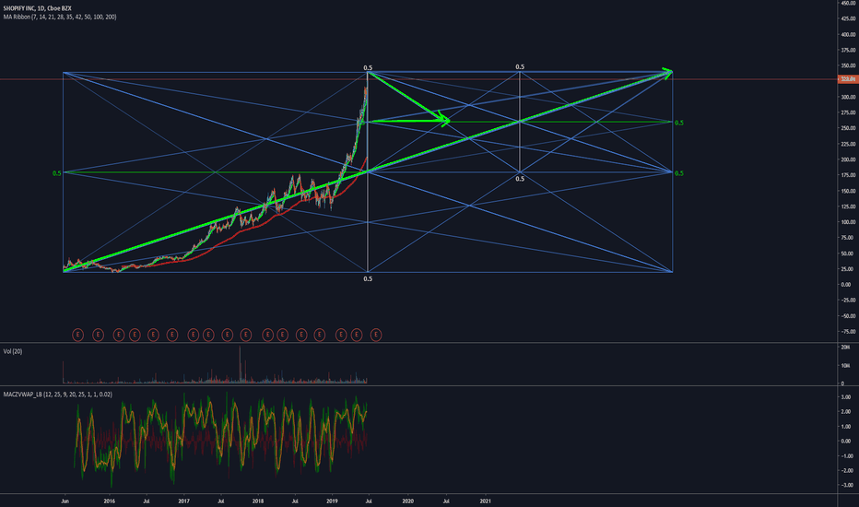Viewport: 859px width, 507px height.
Task: Click the 2017 label on time axis
Action: [x=183, y=501]
